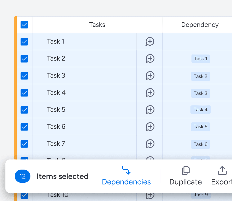Viewport: 232px width, 201px height.
Task: Click the Duplicate button text
Action: click(185, 182)
